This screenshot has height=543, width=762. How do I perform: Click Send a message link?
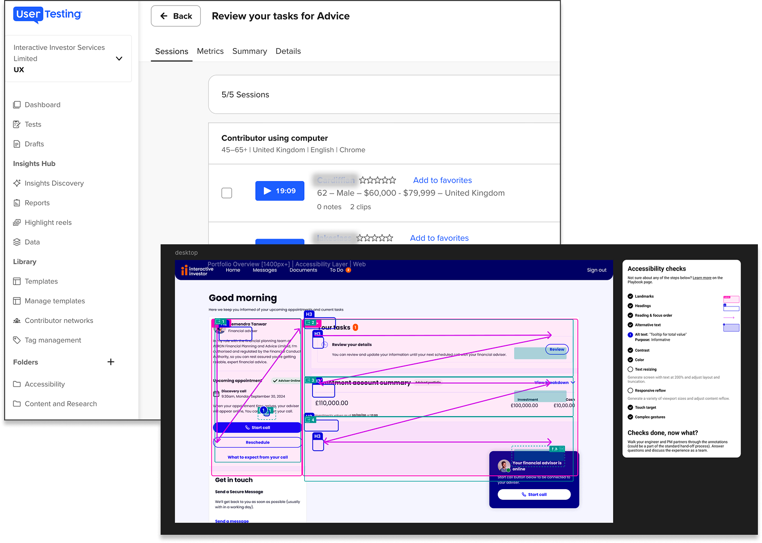(232, 521)
